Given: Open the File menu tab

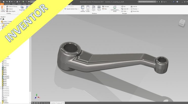Looking at the screenshot, I should 2,4.
